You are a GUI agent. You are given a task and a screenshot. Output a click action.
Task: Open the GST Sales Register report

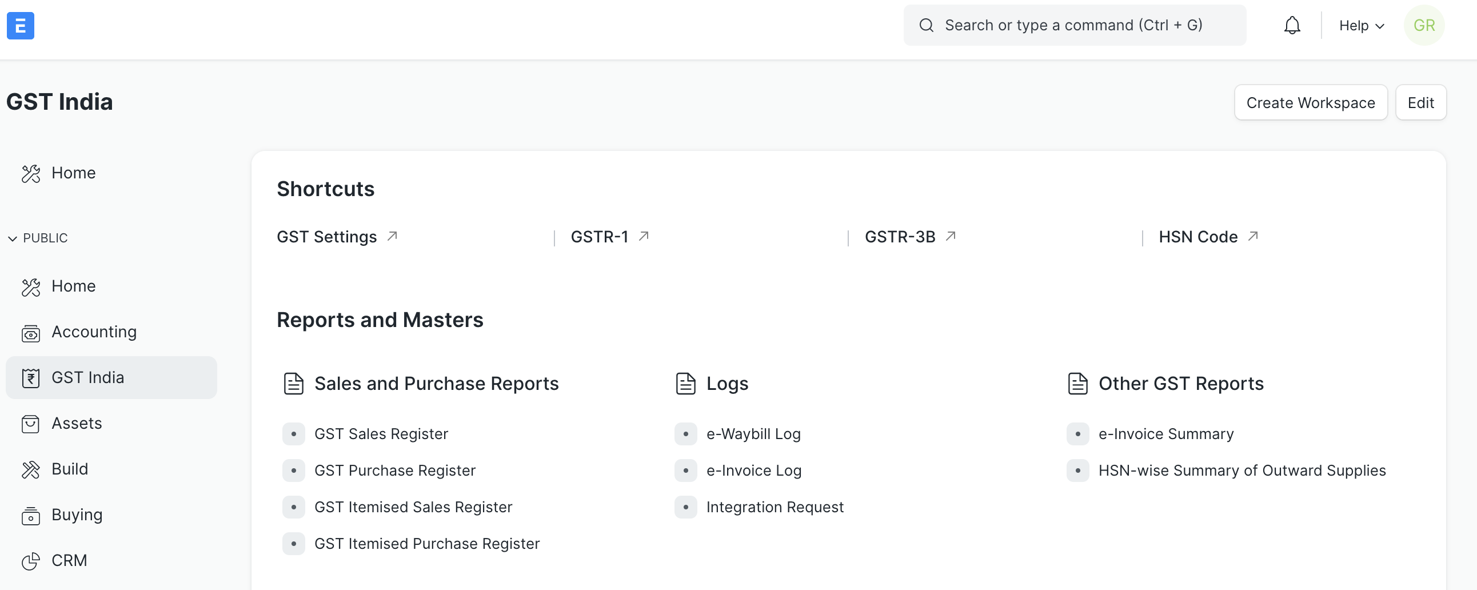click(381, 434)
